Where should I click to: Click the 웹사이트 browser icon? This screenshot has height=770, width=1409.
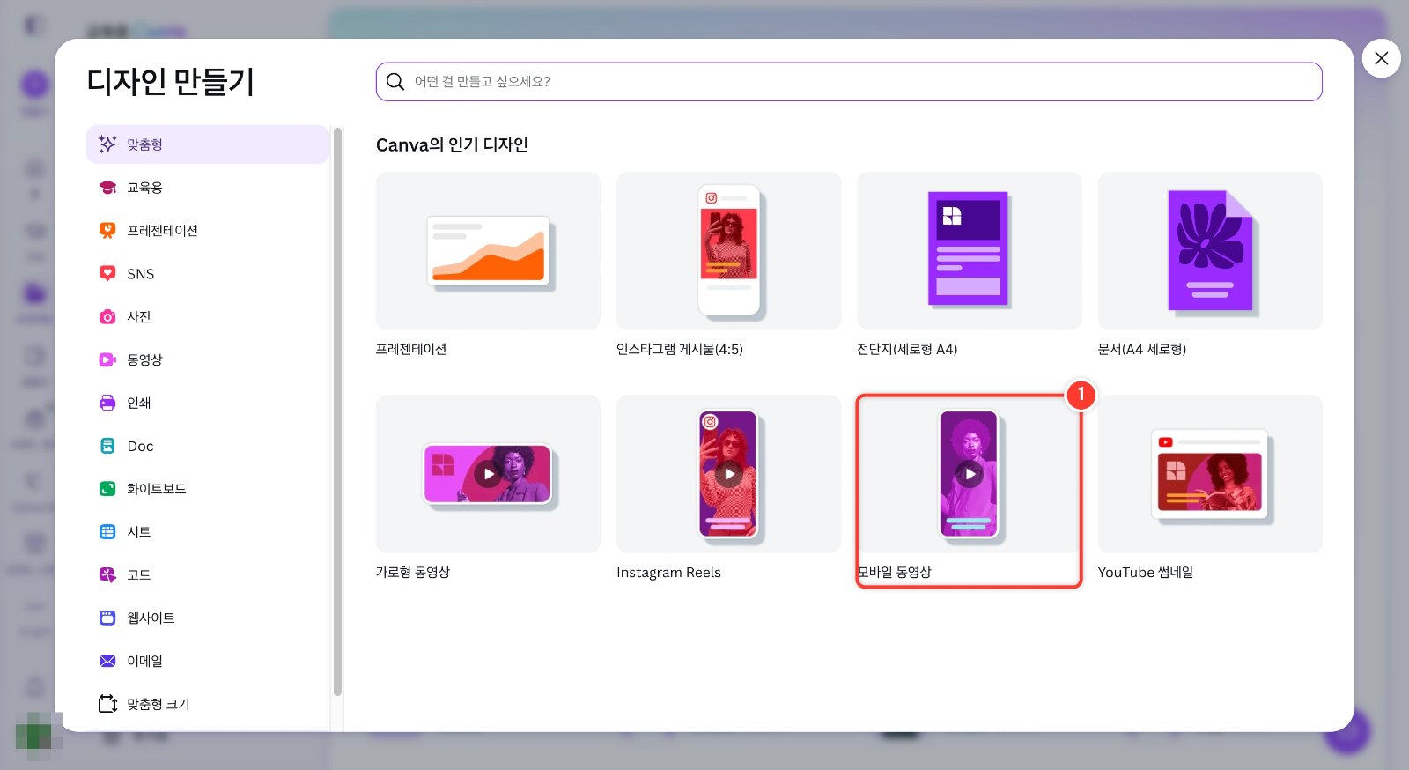click(x=107, y=618)
